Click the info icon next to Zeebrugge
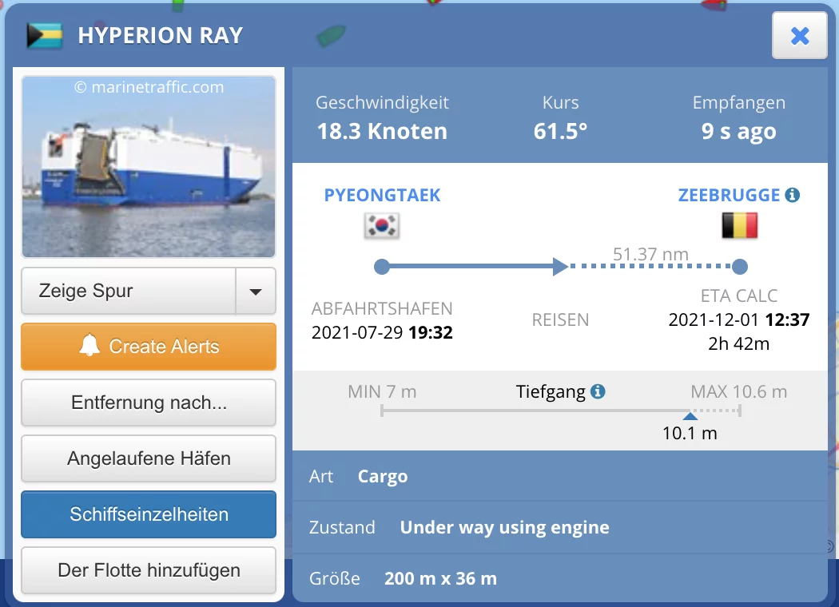The width and height of the screenshot is (839, 607). click(792, 195)
